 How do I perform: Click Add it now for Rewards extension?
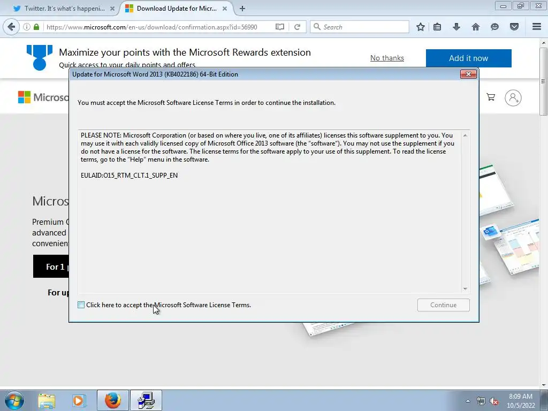pos(468,58)
